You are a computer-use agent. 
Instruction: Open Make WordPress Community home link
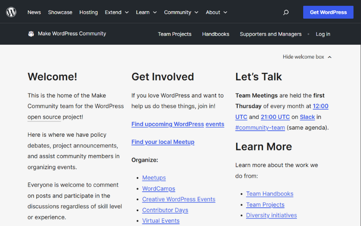(x=72, y=34)
